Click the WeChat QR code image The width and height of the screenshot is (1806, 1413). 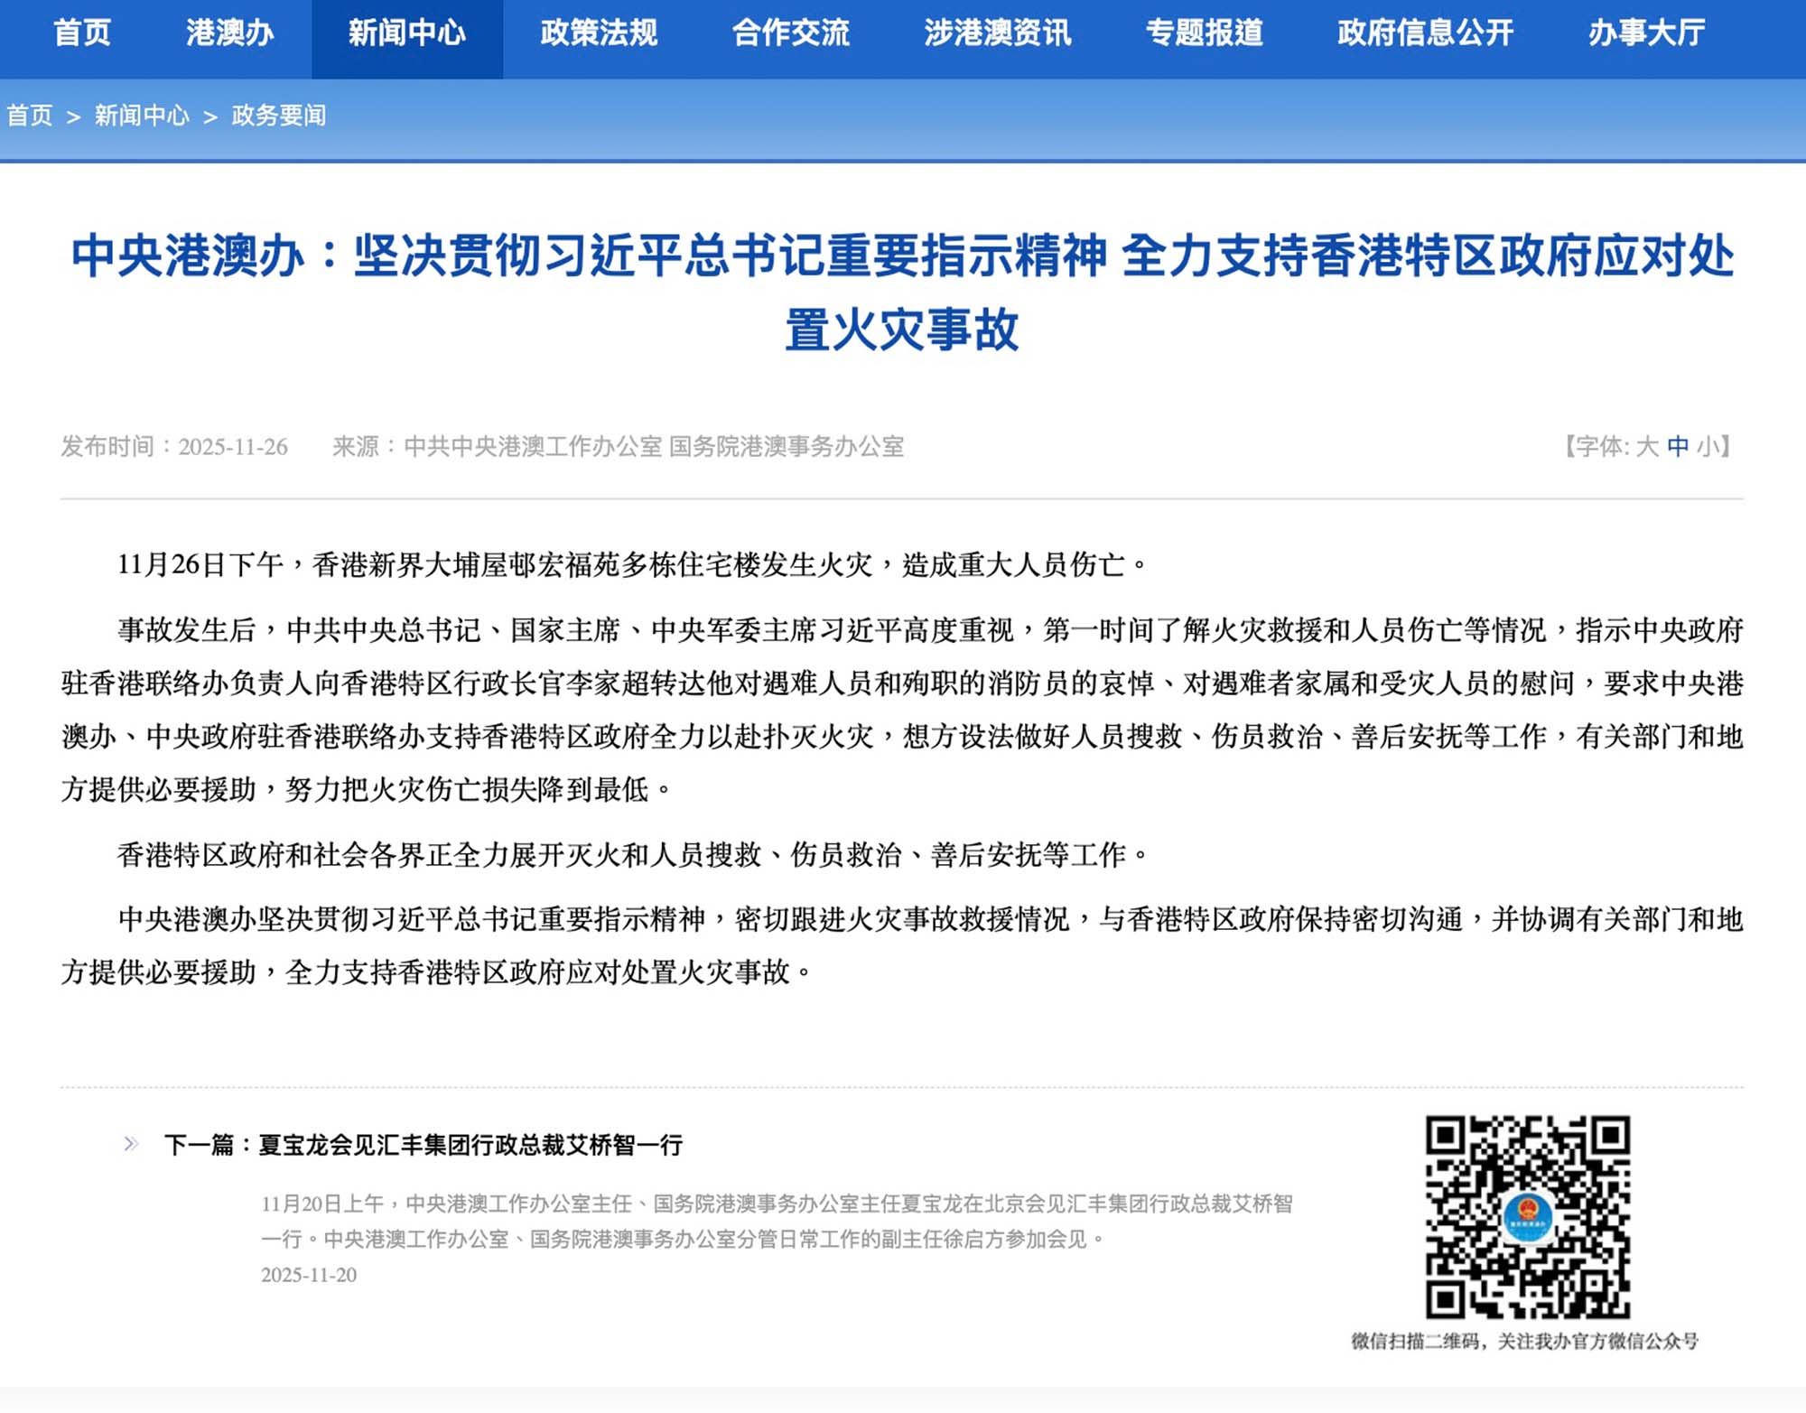click(1527, 1216)
